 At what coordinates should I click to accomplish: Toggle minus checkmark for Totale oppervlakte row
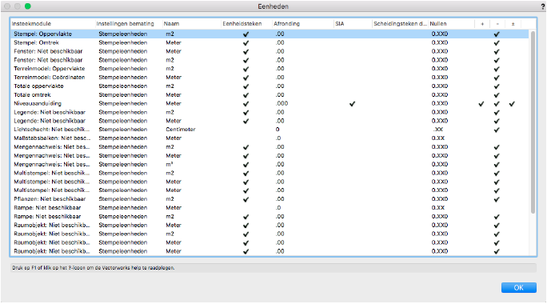[x=497, y=86]
